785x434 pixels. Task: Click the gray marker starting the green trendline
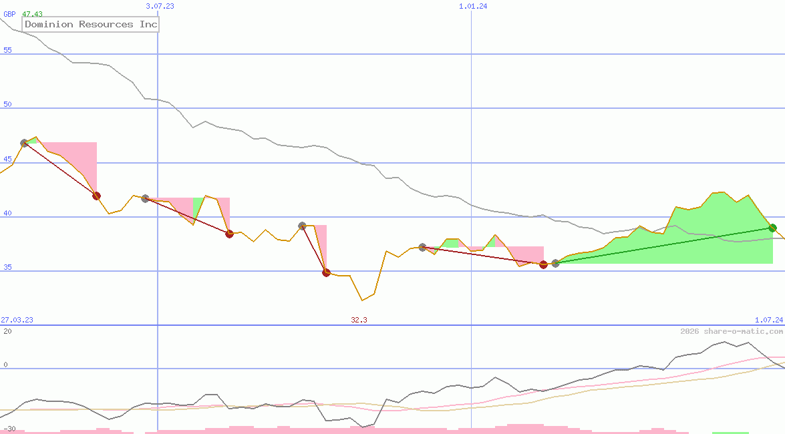pos(555,263)
